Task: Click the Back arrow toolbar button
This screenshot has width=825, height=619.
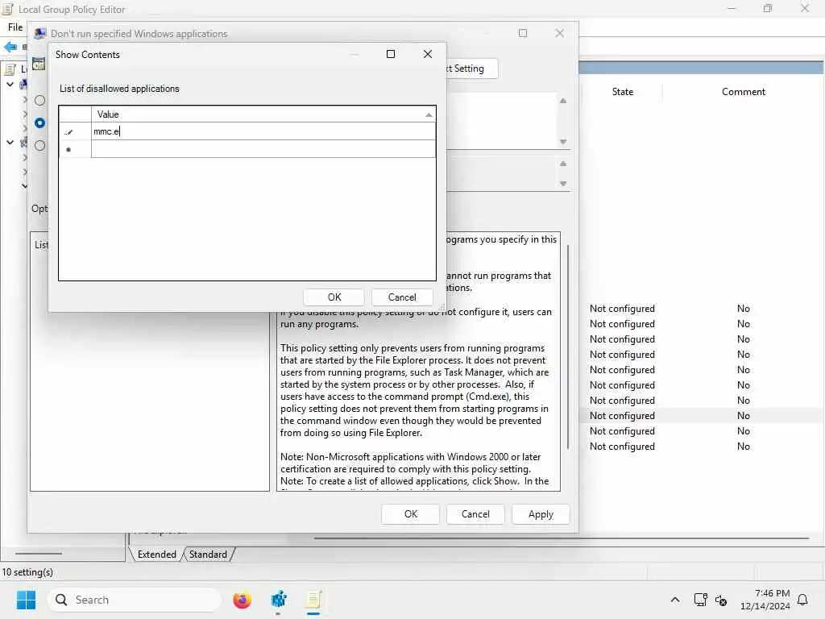Action: click(x=10, y=47)
